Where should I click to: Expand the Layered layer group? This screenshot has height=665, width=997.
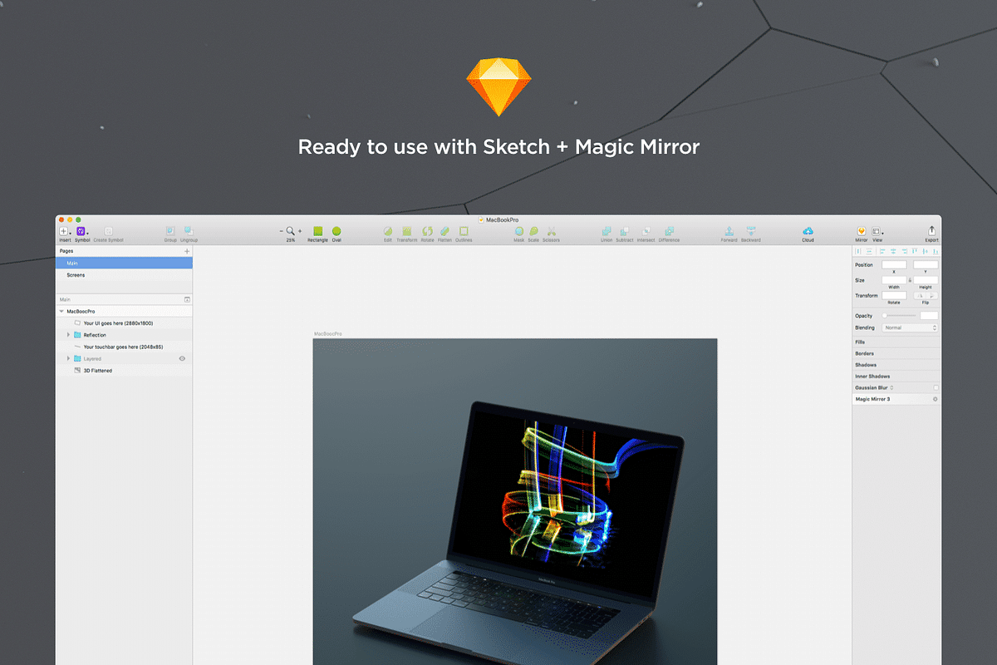(x=68, y=358)
